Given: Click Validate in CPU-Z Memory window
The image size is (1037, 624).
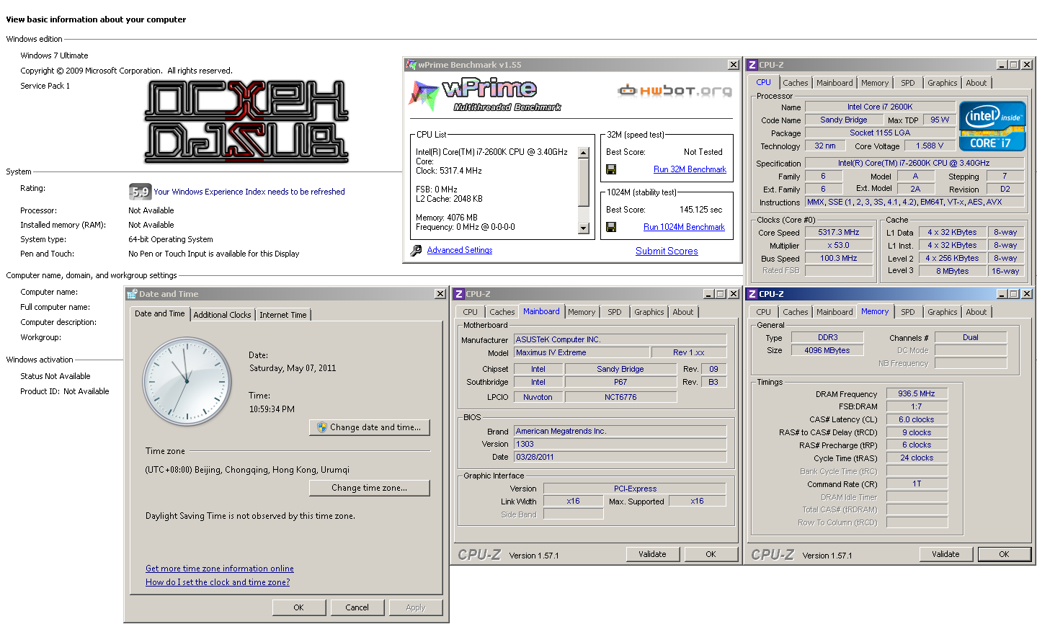Looking at the screenshot, I should pos(945,554).
